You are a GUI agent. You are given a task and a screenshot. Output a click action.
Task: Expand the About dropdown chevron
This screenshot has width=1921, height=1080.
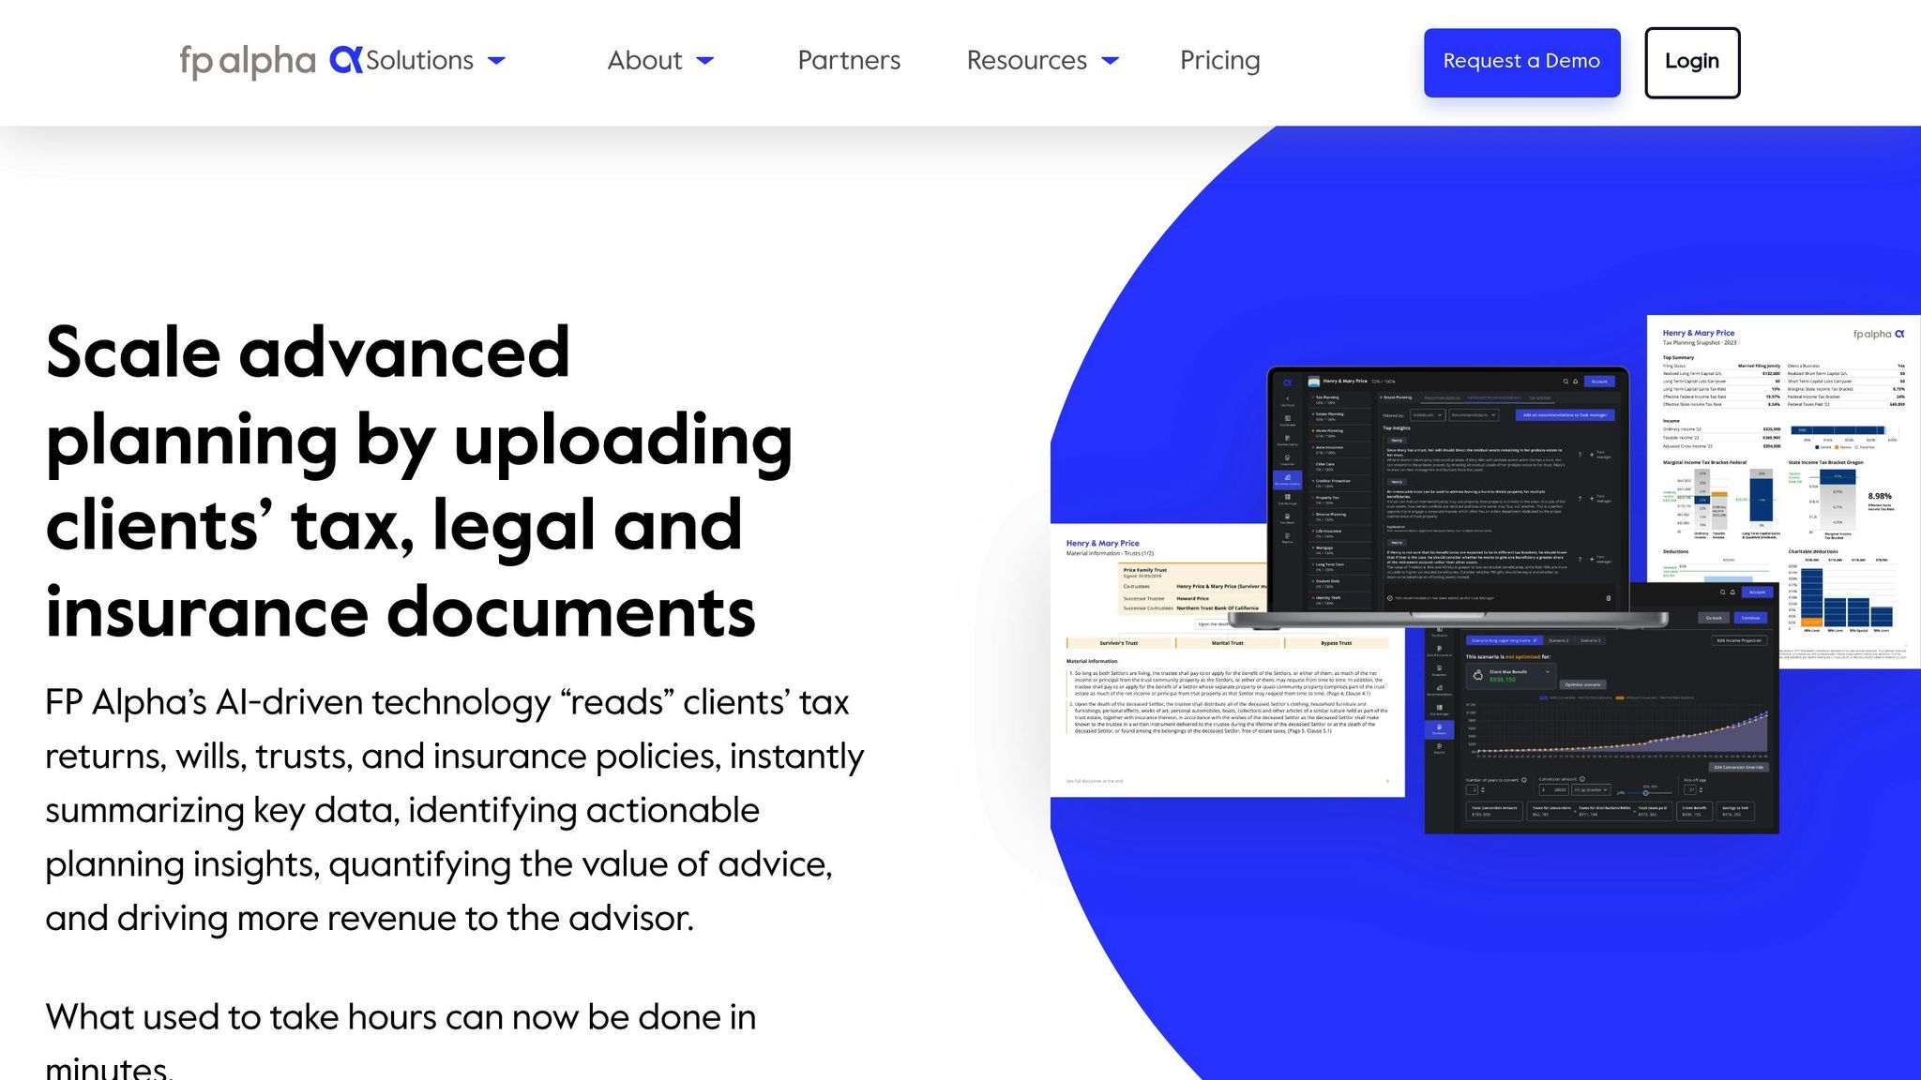point(705,61)
